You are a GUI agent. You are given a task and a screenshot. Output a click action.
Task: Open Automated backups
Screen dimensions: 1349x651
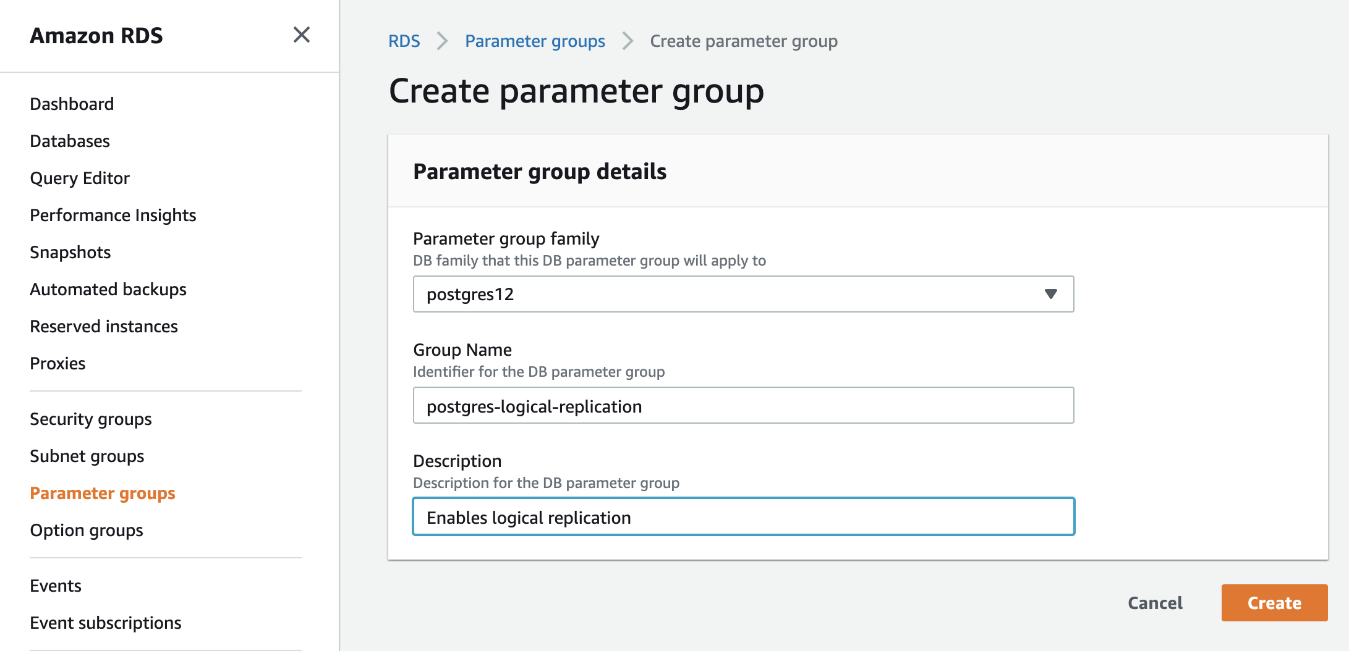[x=108, y=289]
